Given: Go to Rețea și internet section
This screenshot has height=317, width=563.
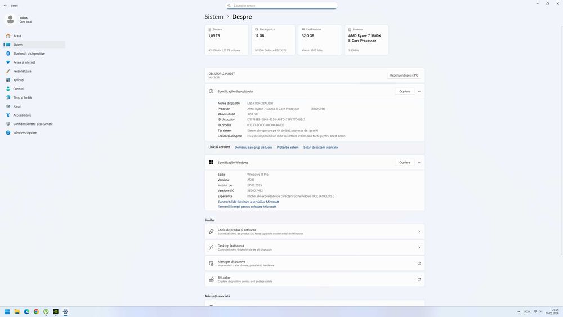Looking at the screenshot, I should pos(24,62).
